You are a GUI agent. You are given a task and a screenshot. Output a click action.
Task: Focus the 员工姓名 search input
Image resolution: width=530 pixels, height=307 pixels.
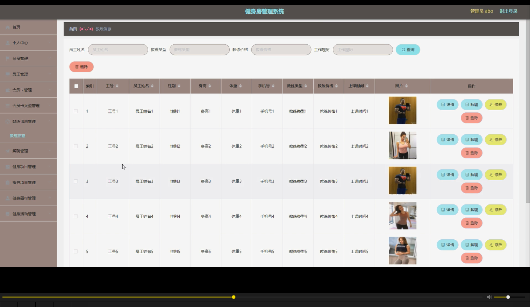[x=118, y=50]
